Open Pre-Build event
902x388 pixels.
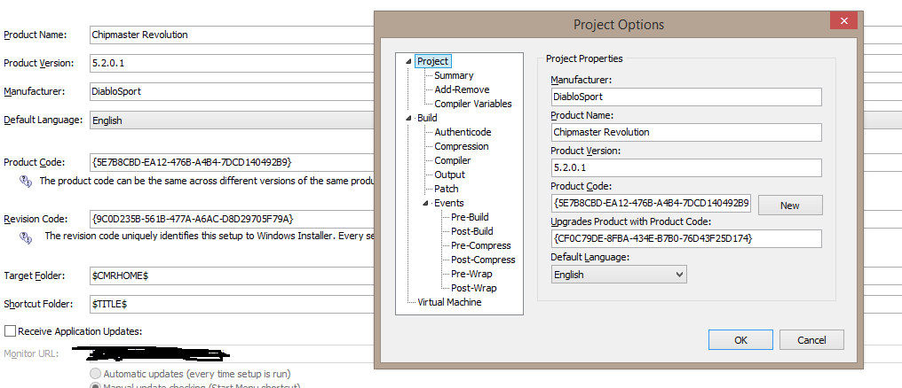click(x=470, y=217)
